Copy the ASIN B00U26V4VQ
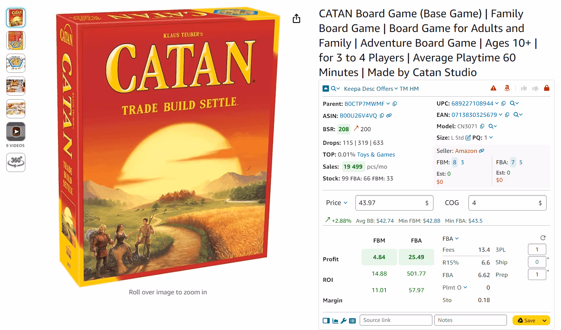Screen dimensions: 561x330 point(382,115)
